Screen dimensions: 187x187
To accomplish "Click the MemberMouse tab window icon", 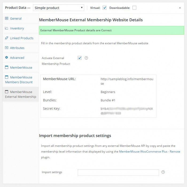I will click(x=7, y=68).
